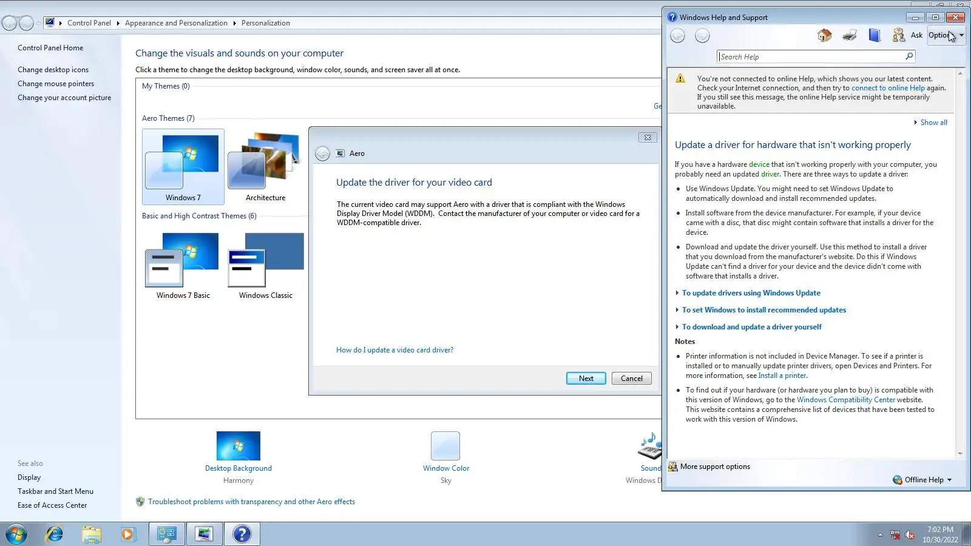
Task: Go forward in the Control Panel window
Action: [x=26, y=23]
